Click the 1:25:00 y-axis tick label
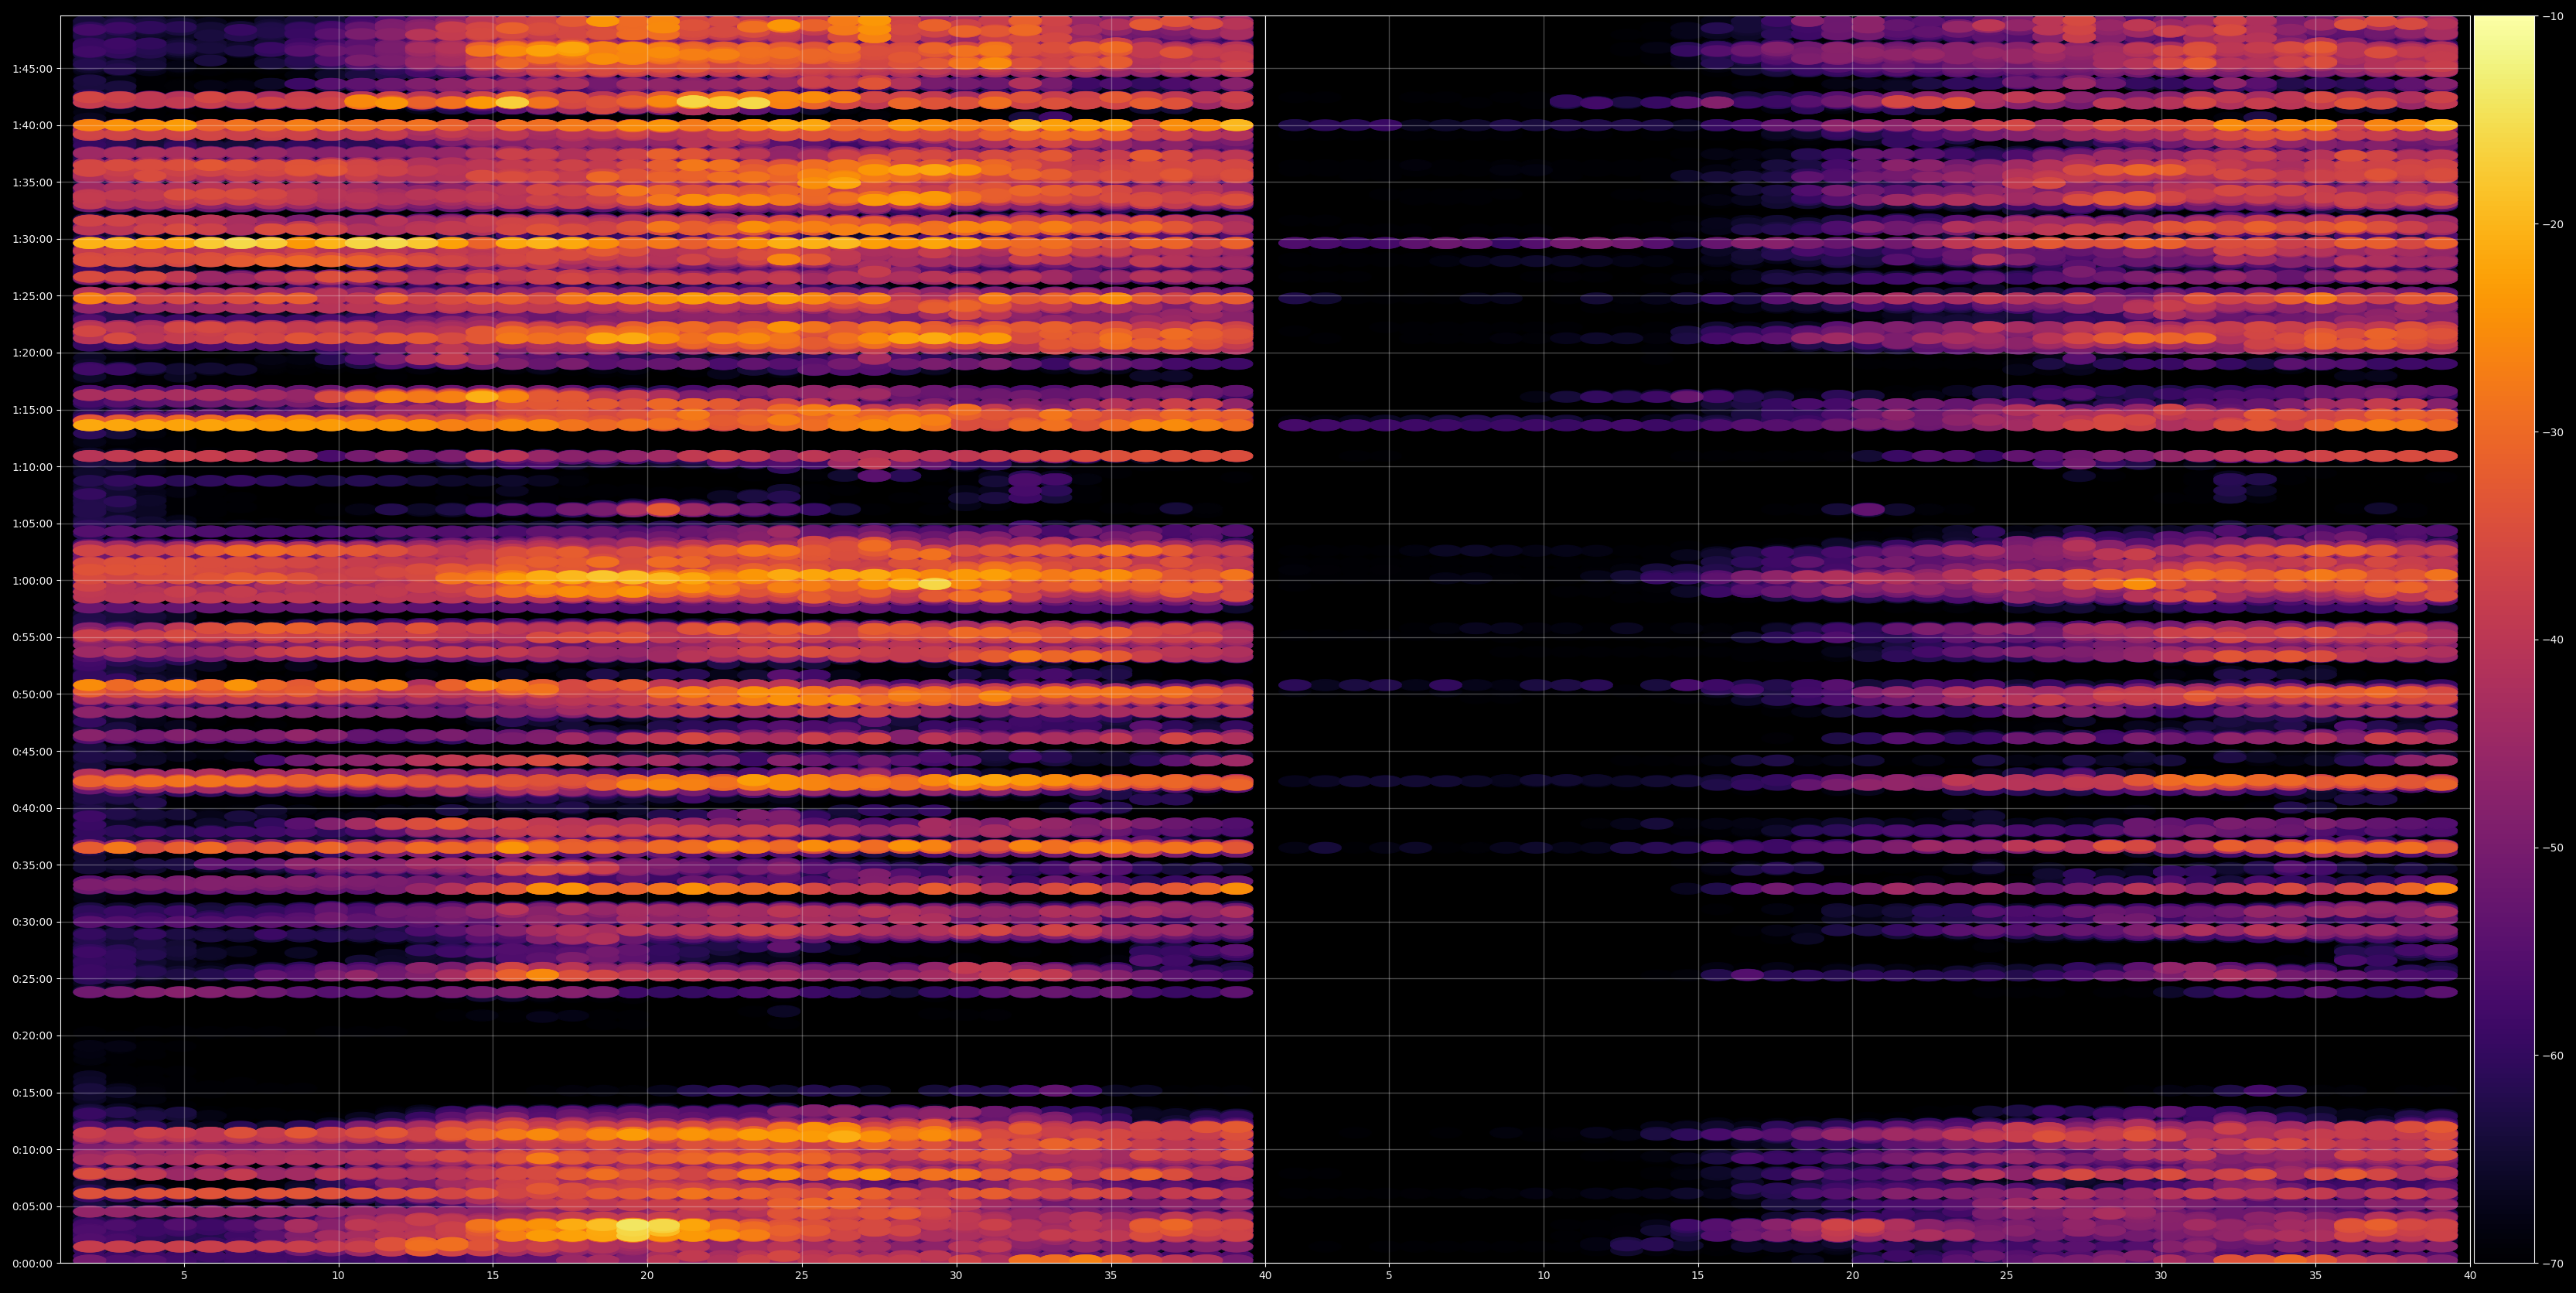The width and height of the screenshot is (2576, 1293). coord(32,296)
